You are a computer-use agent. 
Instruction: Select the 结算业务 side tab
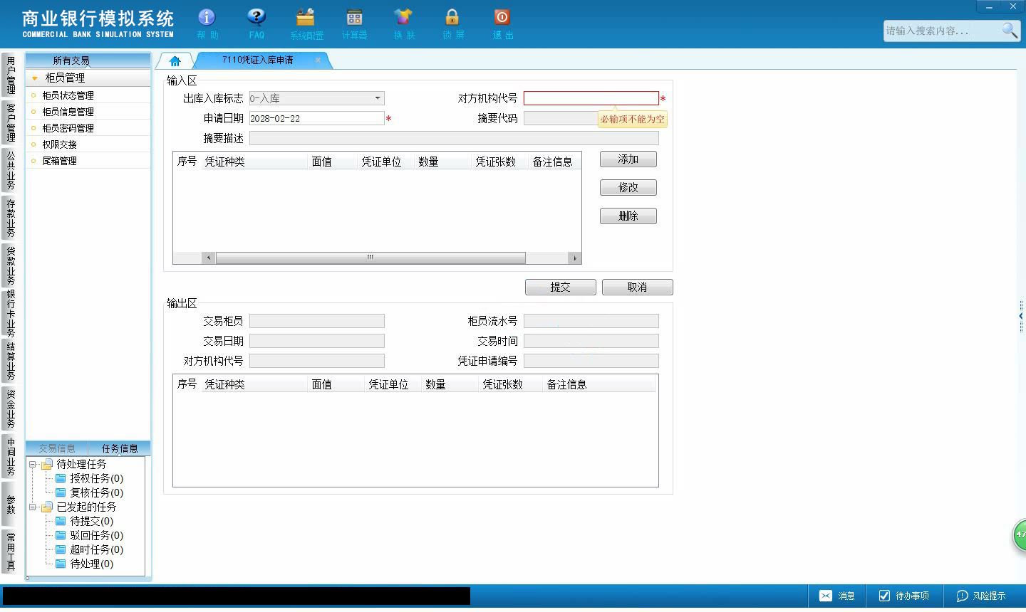click(x=10, y=361)
